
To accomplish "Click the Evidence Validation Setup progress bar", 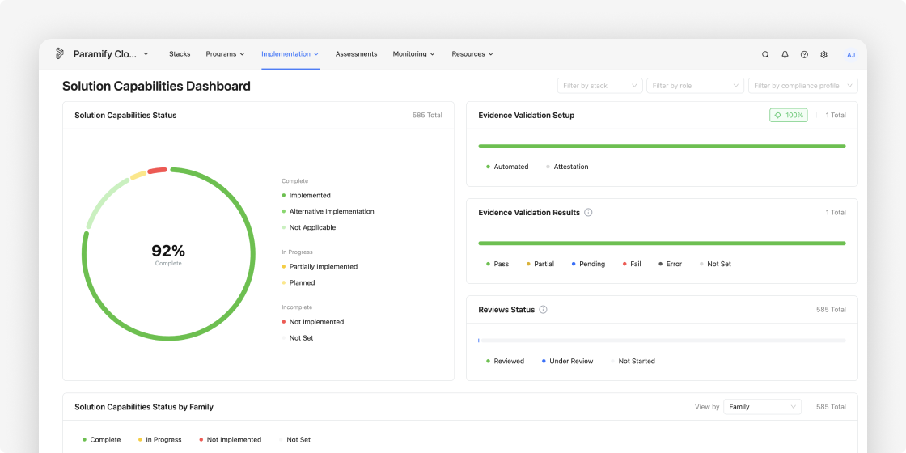I will pyautogui.click(x=663, y=146).
